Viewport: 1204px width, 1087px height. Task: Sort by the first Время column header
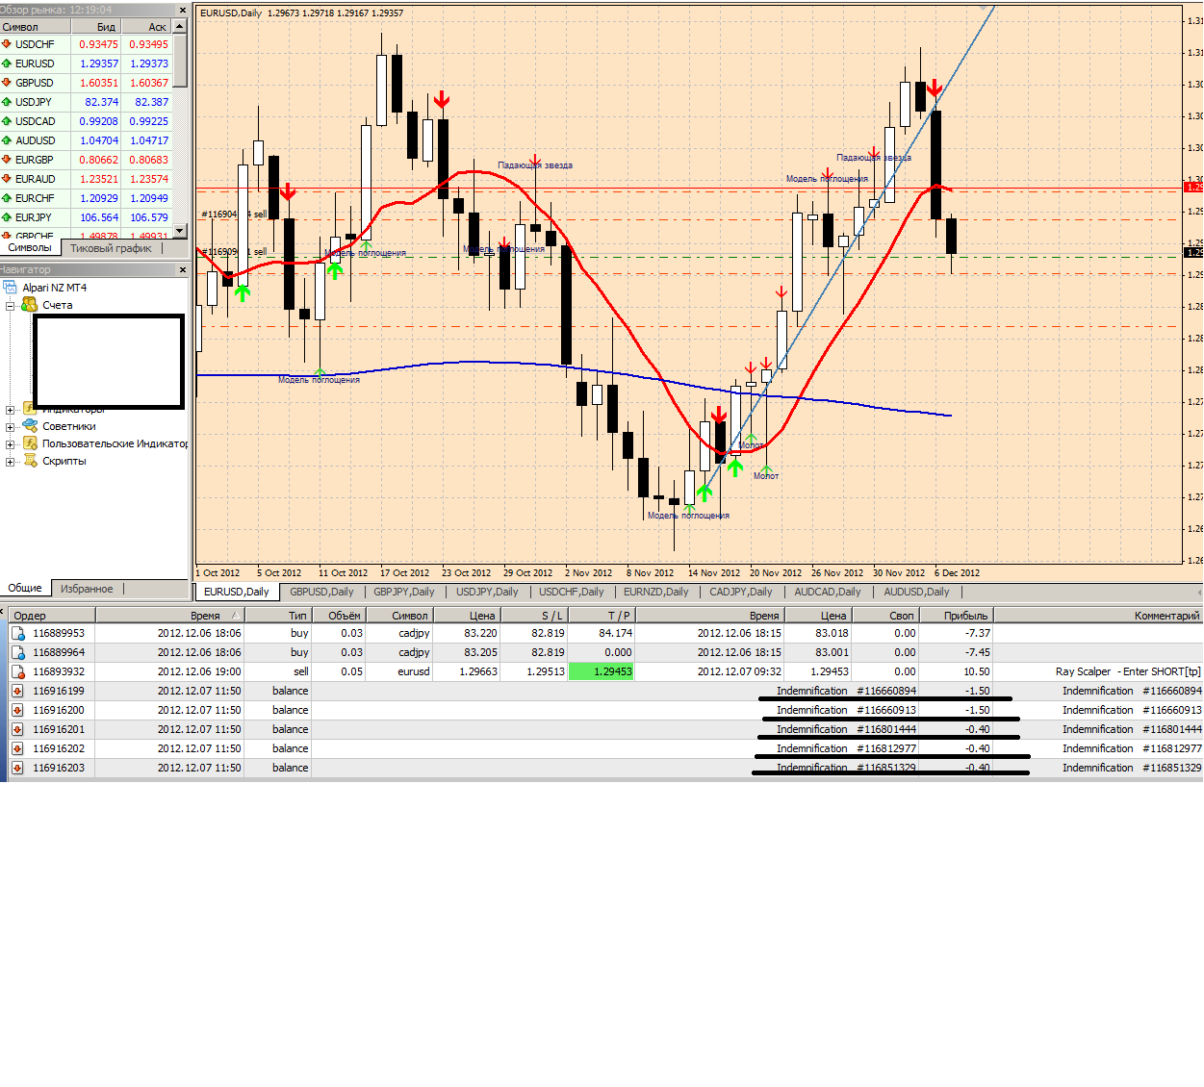pyautogui.click(x=169, y=616)
